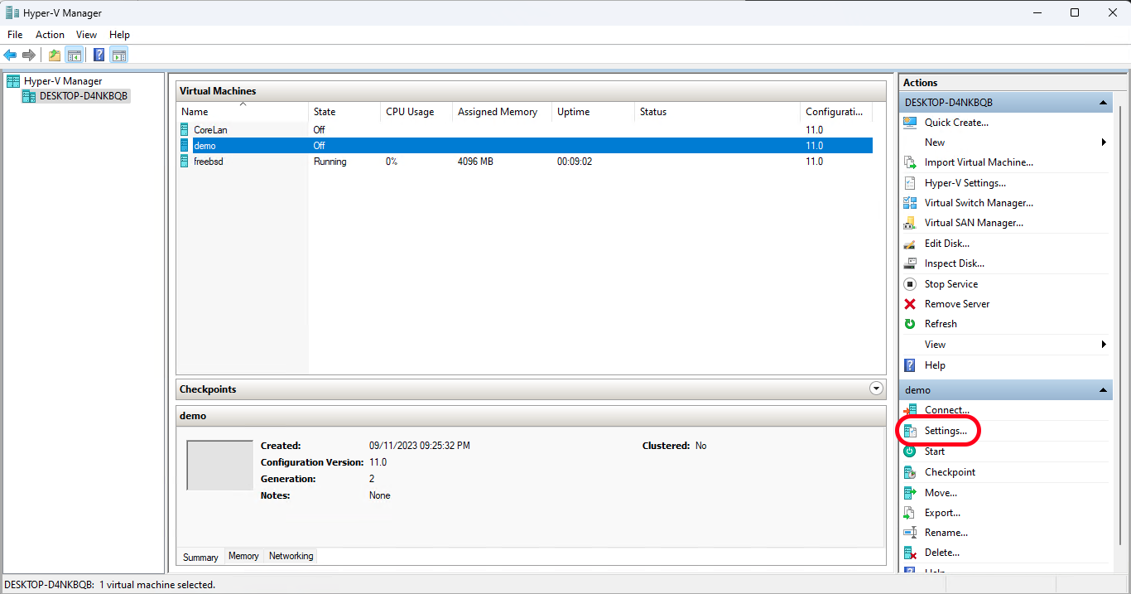Screen dimensions: 1131x594
Task: Switch to the Summary tab
Action: (x=200, y=558)
